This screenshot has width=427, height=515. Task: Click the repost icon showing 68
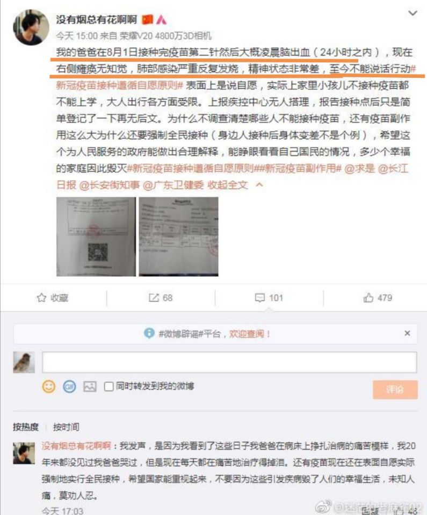[x=153, y=298]
